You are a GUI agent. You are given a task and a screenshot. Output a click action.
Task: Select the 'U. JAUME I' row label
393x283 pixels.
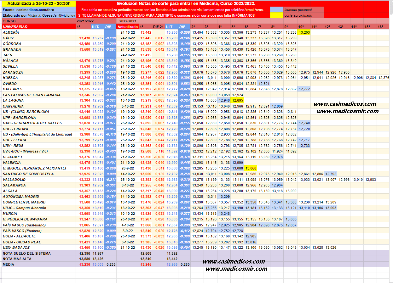12,157
